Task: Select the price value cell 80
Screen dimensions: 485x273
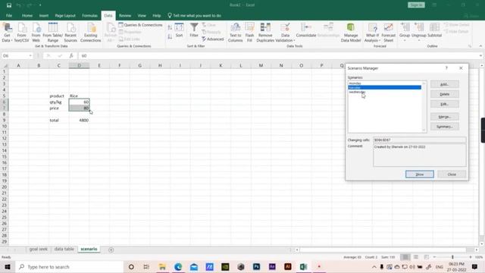Action: pos(79,108)
